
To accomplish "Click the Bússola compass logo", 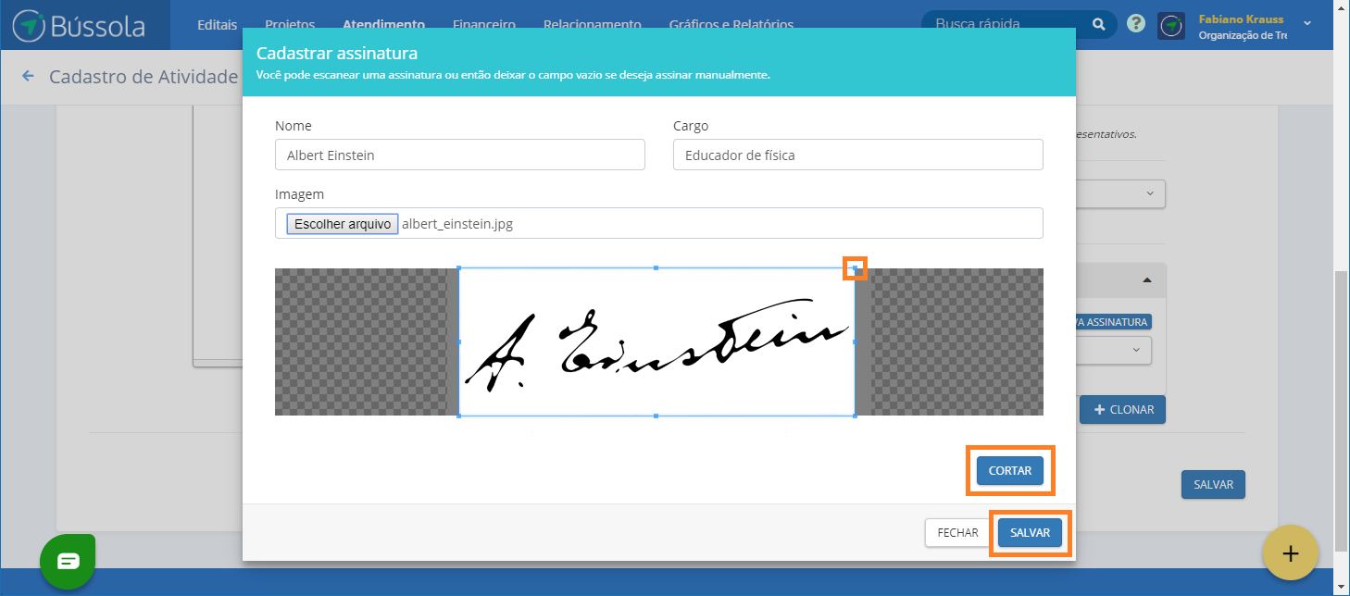I will [x=29, y=25].
